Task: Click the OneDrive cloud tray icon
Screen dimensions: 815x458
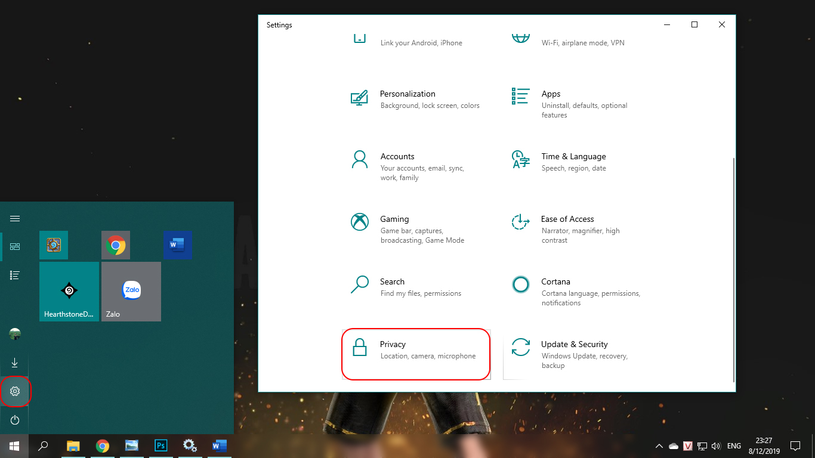Action: tap(674, 446)
